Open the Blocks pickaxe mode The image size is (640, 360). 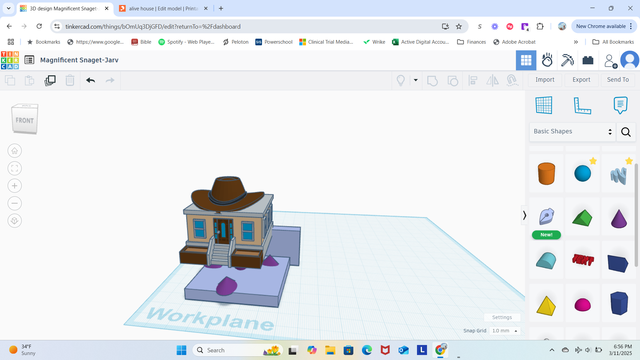click(567, 60)
